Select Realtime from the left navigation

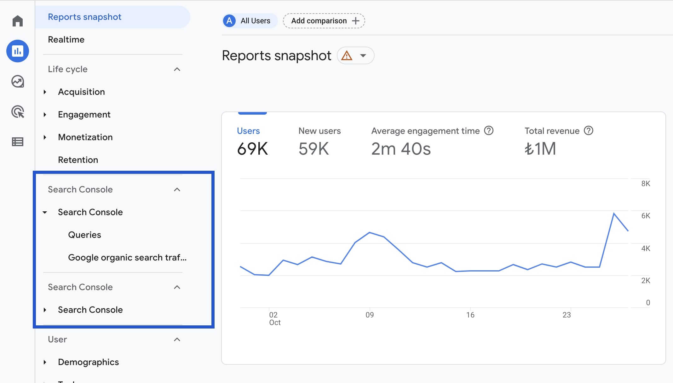pos(66,39)
